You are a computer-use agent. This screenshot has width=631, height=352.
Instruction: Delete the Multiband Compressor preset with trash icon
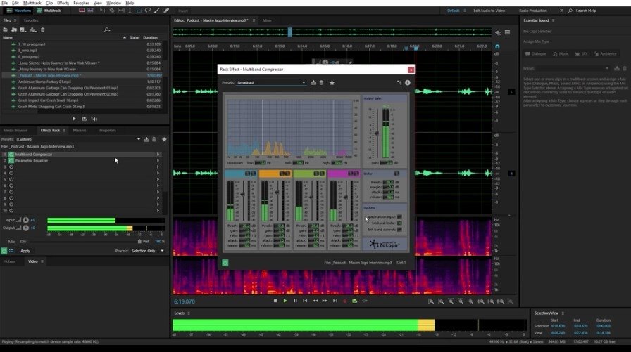tap(321, 83)
